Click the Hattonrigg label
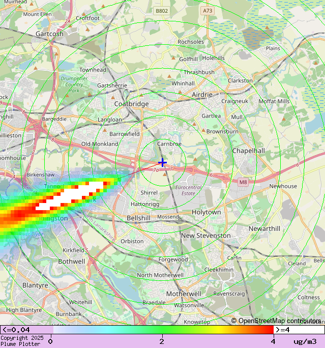The height and width of the screenshot is (348, 325). pos(145,204)
